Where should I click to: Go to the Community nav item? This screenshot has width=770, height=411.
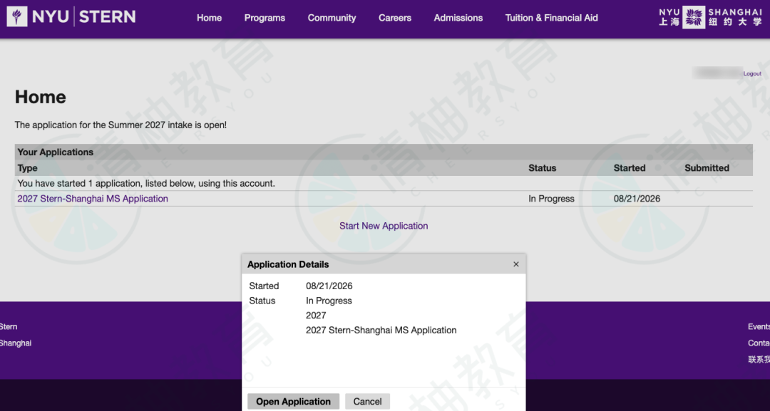click(332, 18)
